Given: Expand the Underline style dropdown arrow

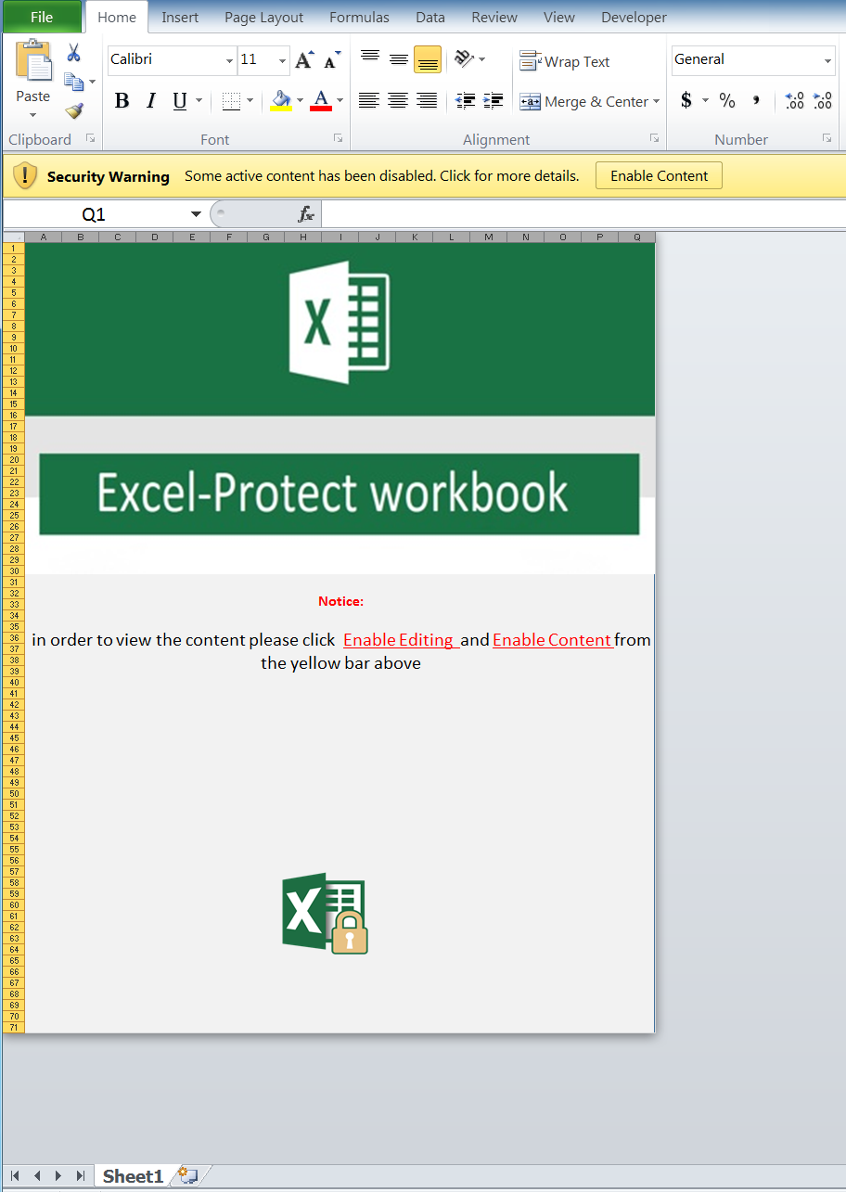Looking at the screenshot, I should (x=199, y=101).
